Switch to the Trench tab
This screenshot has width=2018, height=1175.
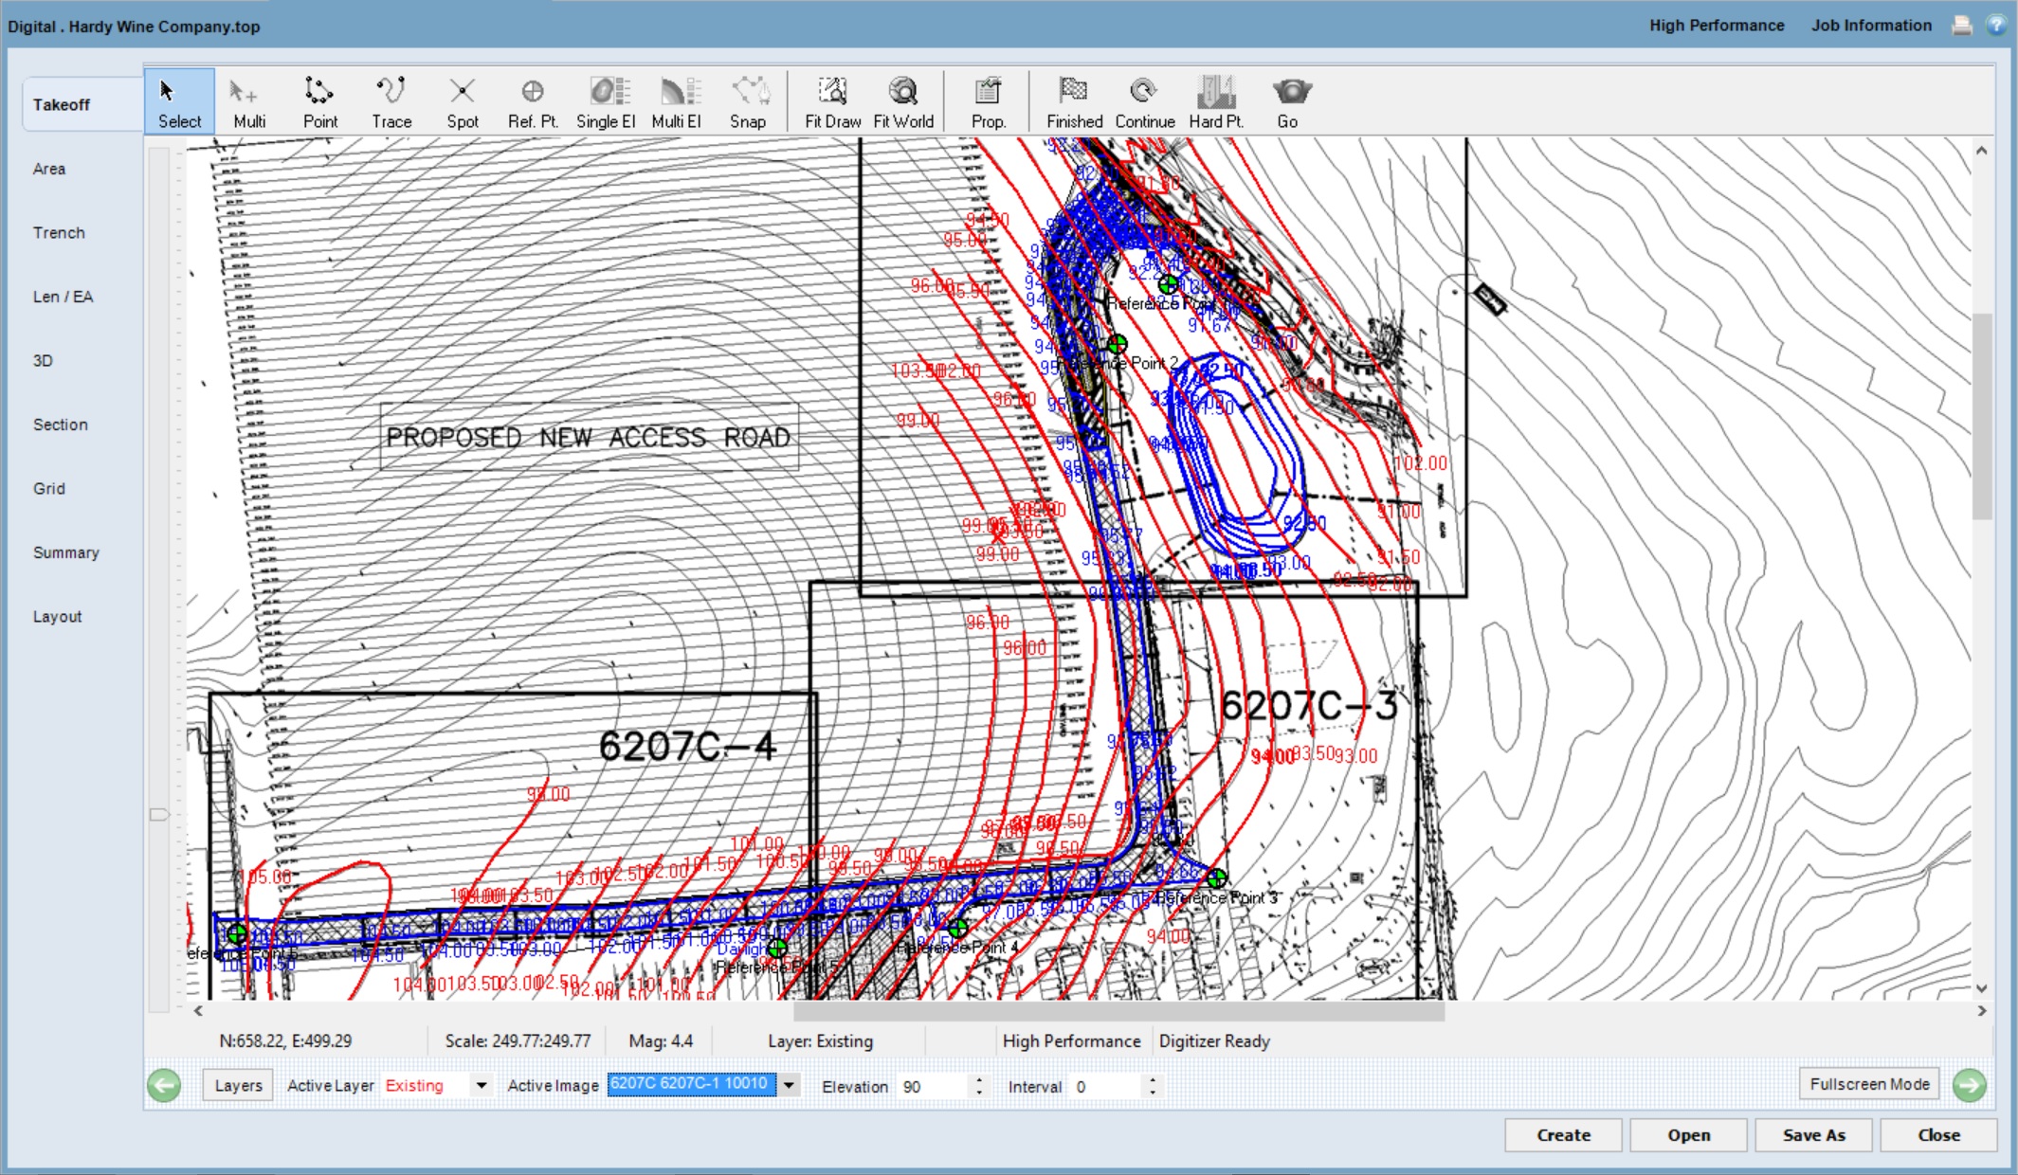[59, 233]
